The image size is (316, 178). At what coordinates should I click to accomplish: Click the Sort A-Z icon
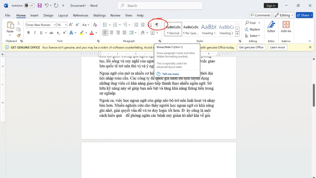click(150, 25)
